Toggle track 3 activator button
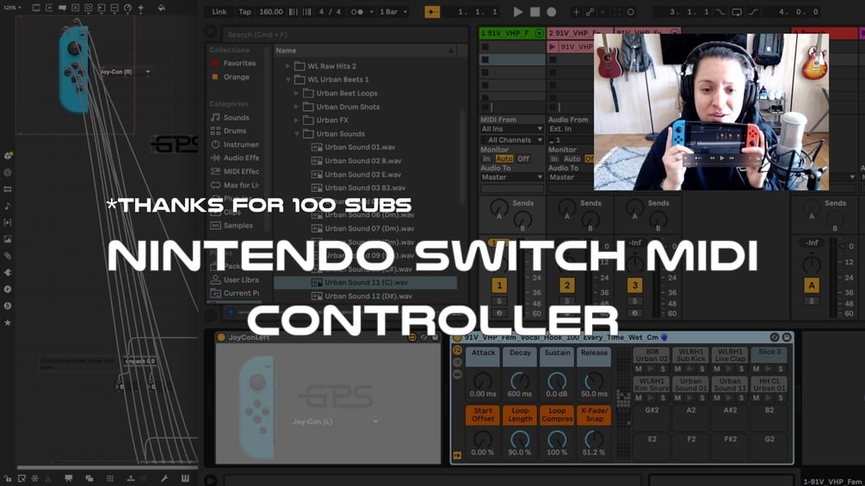This screenshot has height=486, width=865. click(x=635, y=285)
